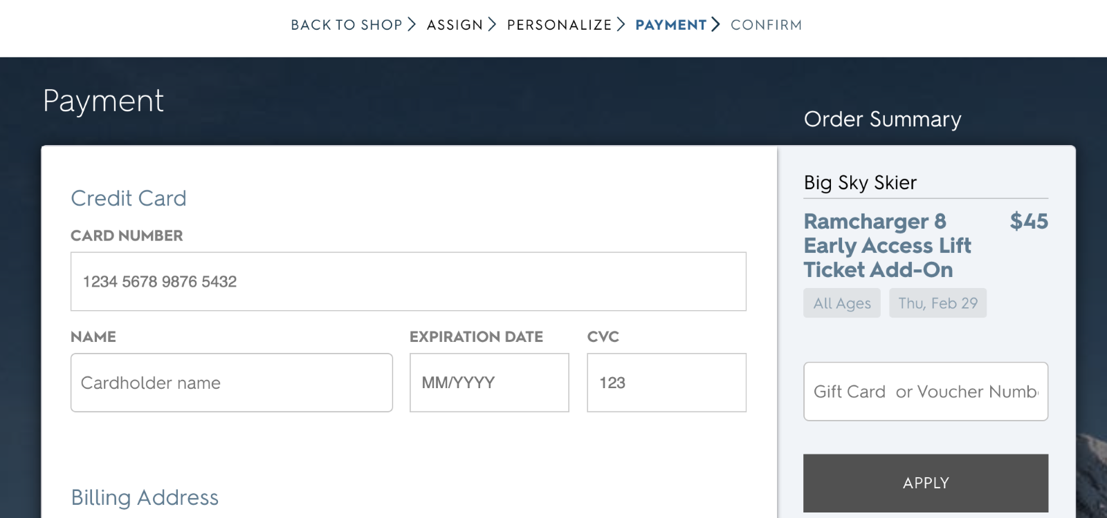Go back to shop via breadcrumb
1107x518 pixels.
[346, 25]
